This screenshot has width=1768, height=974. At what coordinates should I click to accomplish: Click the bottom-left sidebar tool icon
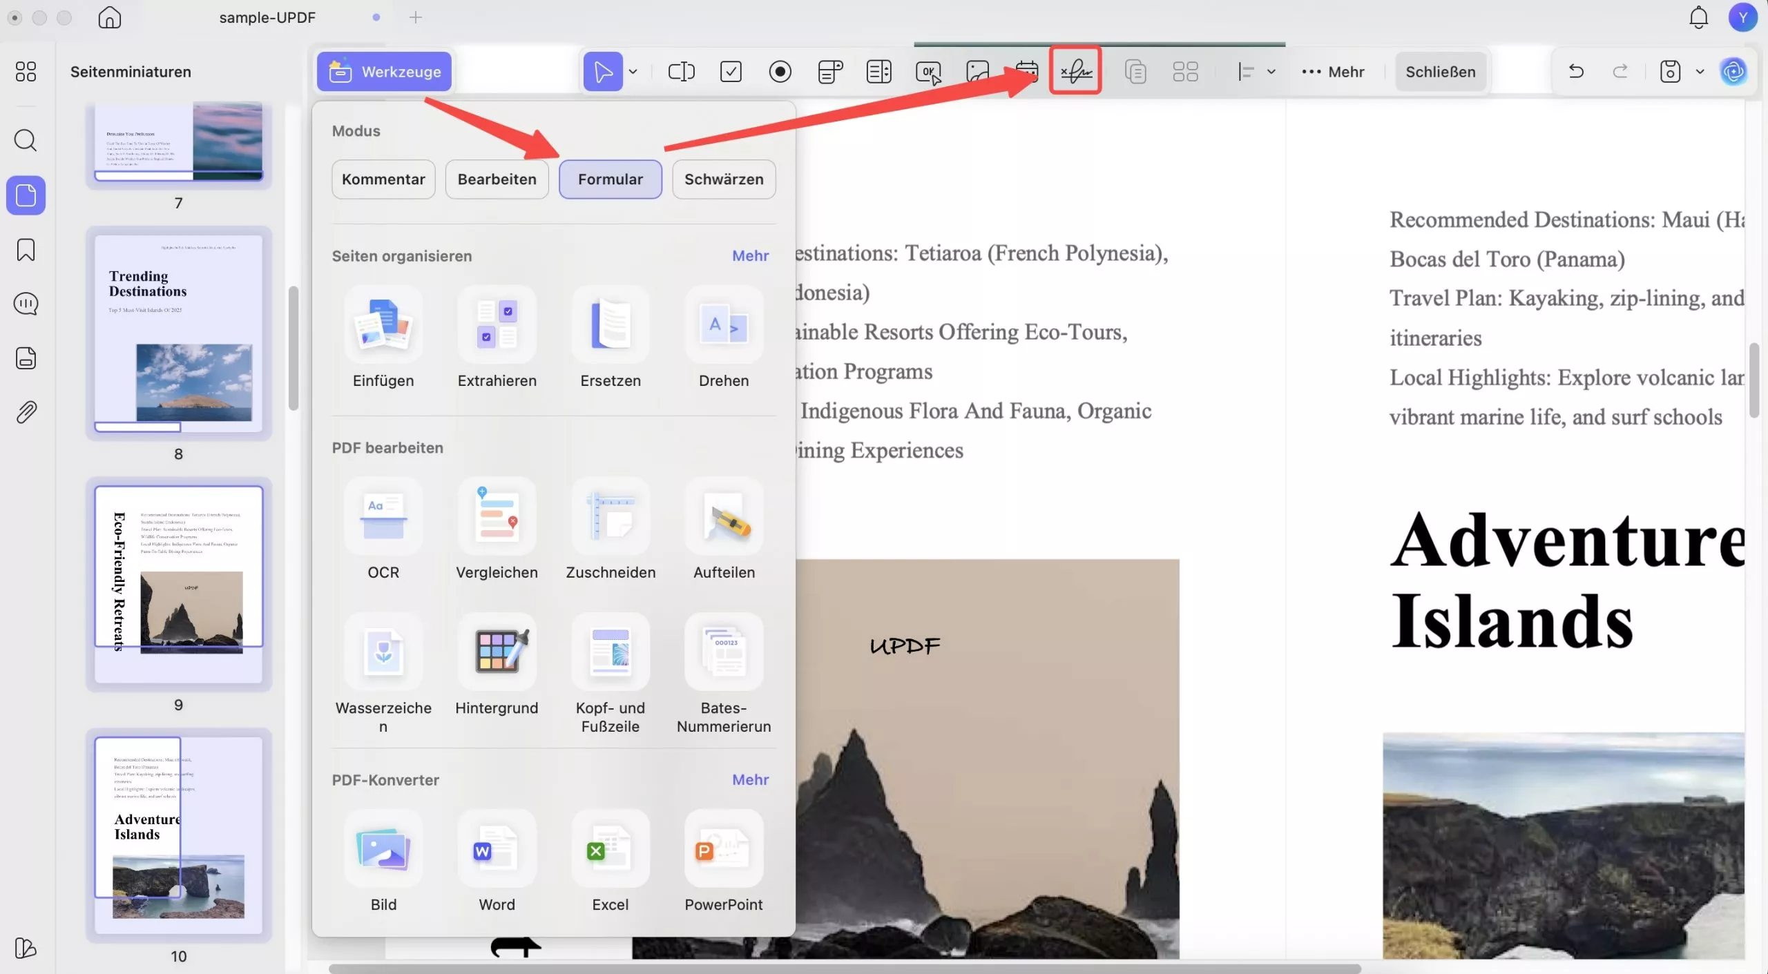click(x=26, y=948)
